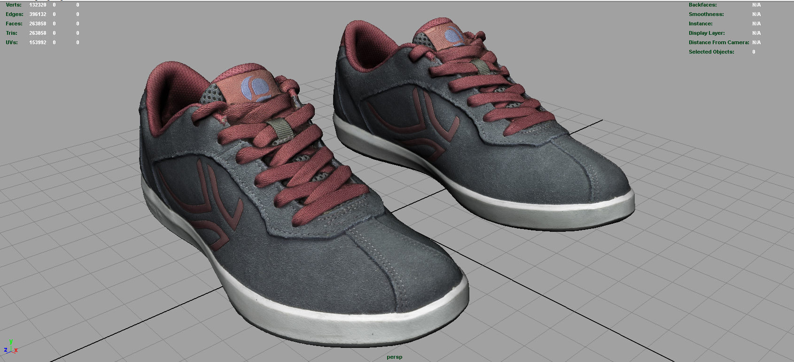Image resolution: width=794 pixels, height=362 pixels.
Task: Click the persp camera name label
Action: click(395, 357)
